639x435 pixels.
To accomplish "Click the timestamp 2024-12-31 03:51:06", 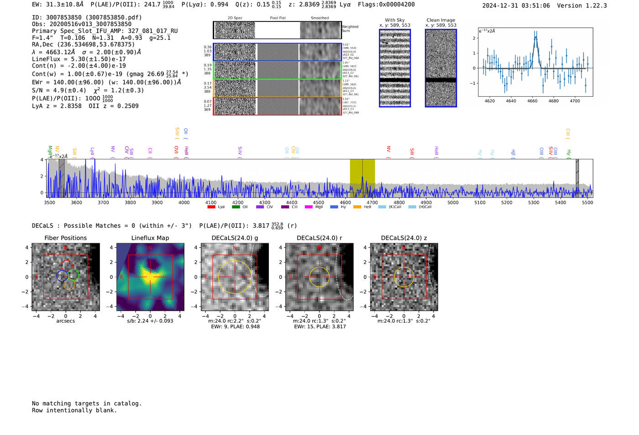I will point(516,5).
